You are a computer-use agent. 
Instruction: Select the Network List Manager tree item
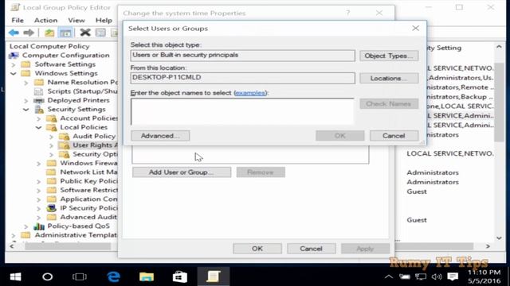88,172
